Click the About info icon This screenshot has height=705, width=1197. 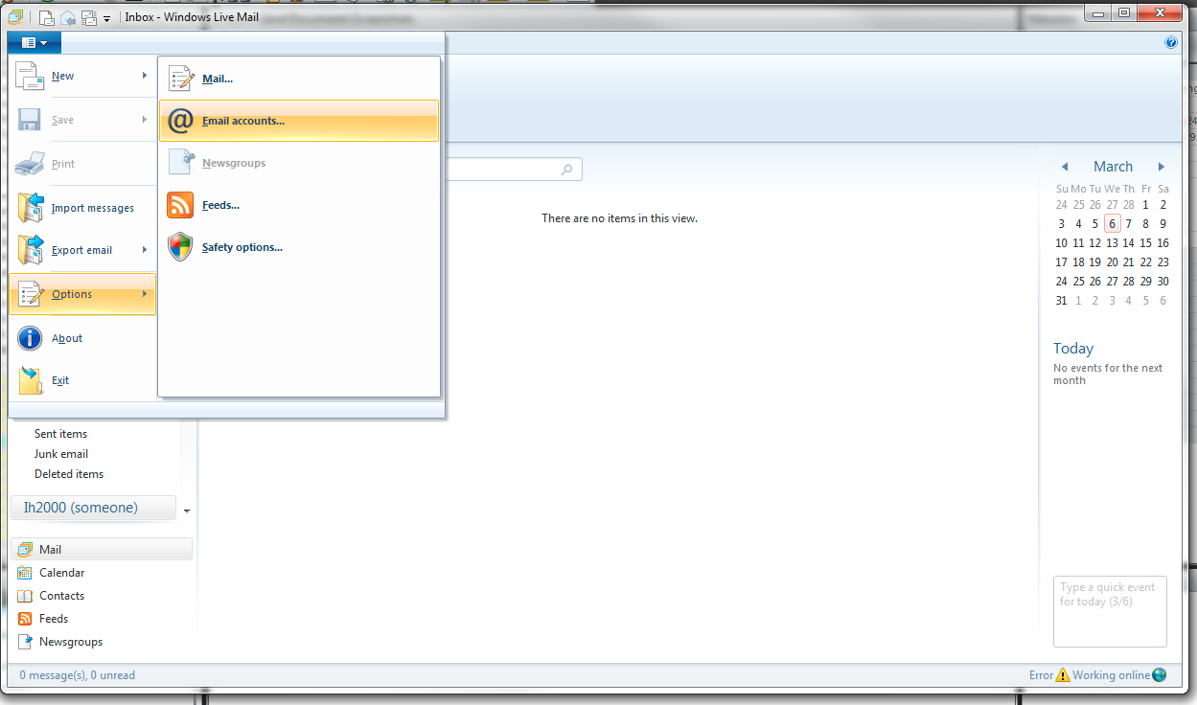(31, 338)
